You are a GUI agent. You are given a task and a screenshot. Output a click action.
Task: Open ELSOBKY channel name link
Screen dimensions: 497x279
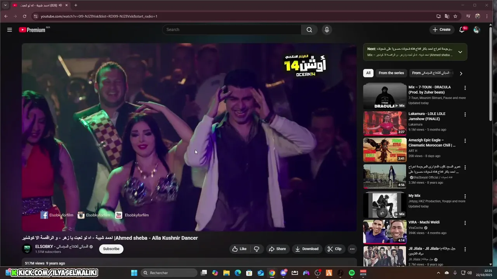[62, 246]
